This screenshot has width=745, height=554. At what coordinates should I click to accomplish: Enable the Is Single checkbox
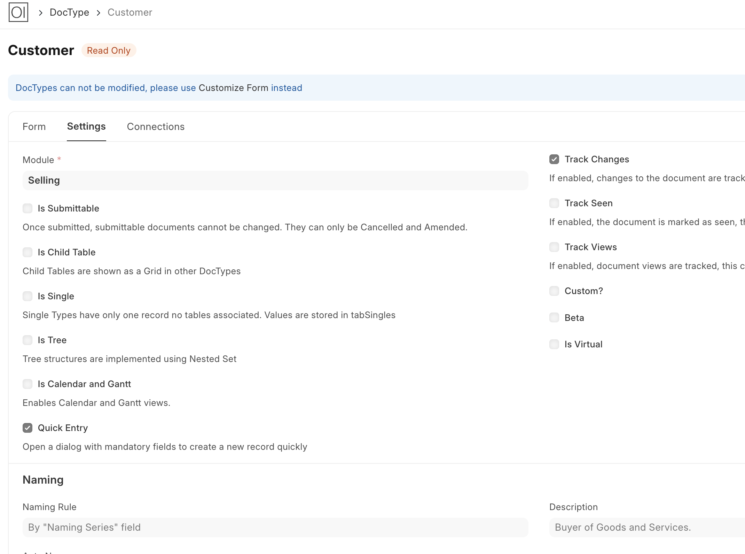(28, 296)
